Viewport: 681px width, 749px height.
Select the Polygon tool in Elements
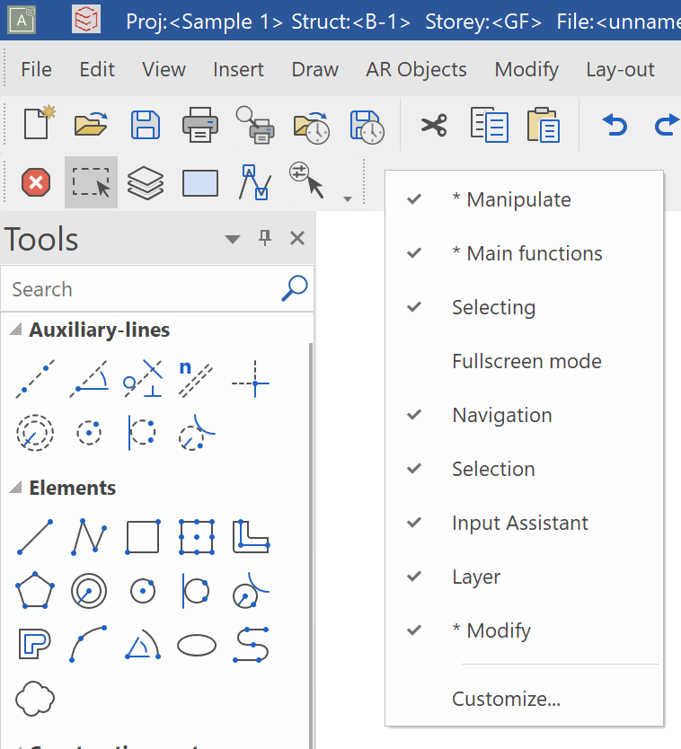[34, 591]
